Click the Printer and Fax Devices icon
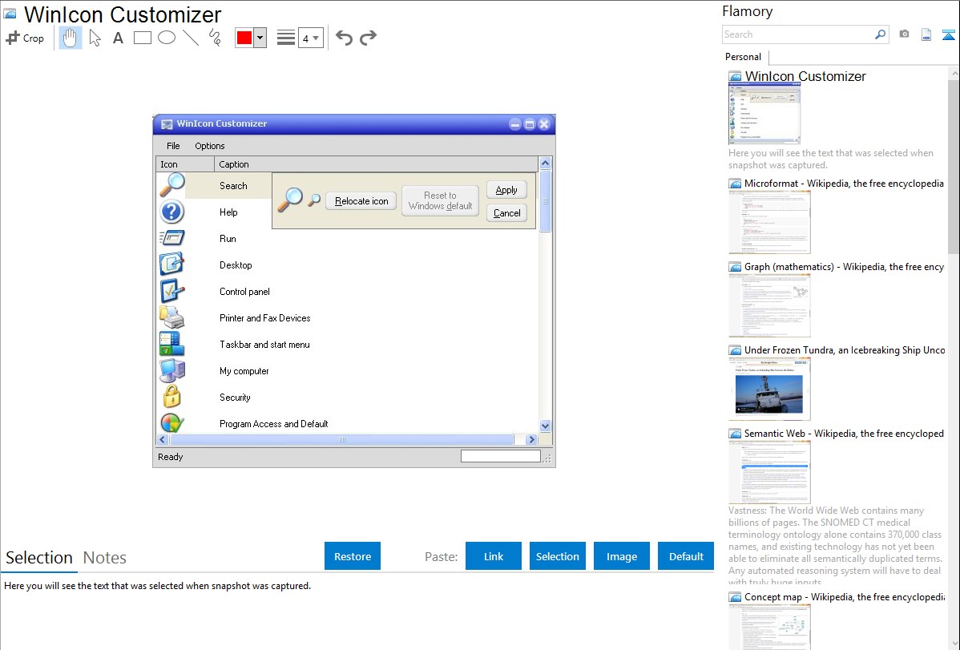This screenshot has width=960, height=650. [x=172, y=317]
